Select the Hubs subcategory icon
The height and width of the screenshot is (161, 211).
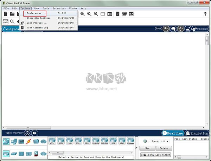coord(21,154)
